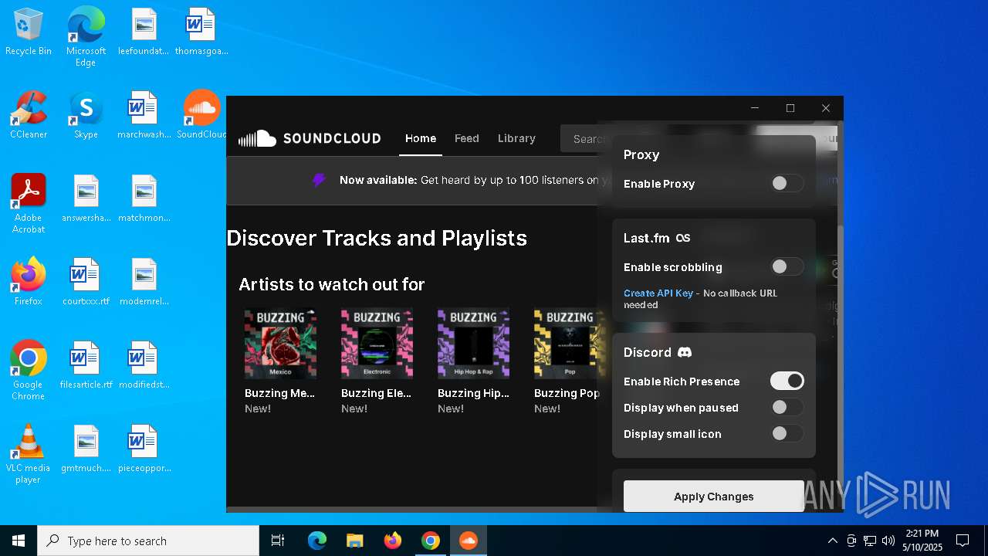Select the filesarticle.rtf desktop file
988x556 pixels.
[x=86, y=366]
